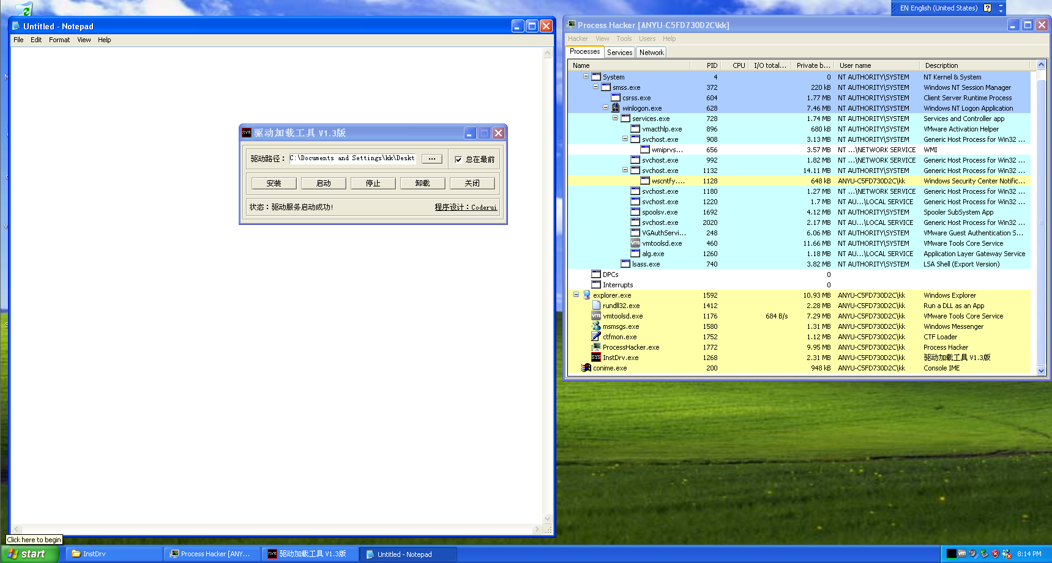Screen dimensions: 1052x563
Task: Click the conime.exe process icon
Action: tap(586, 368)
